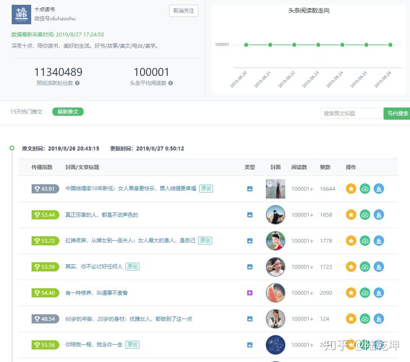Click the green cloud upload icon for 真正厉害的人 article
The width and height of the screenshot is (410, 362).
pos(365,215)
